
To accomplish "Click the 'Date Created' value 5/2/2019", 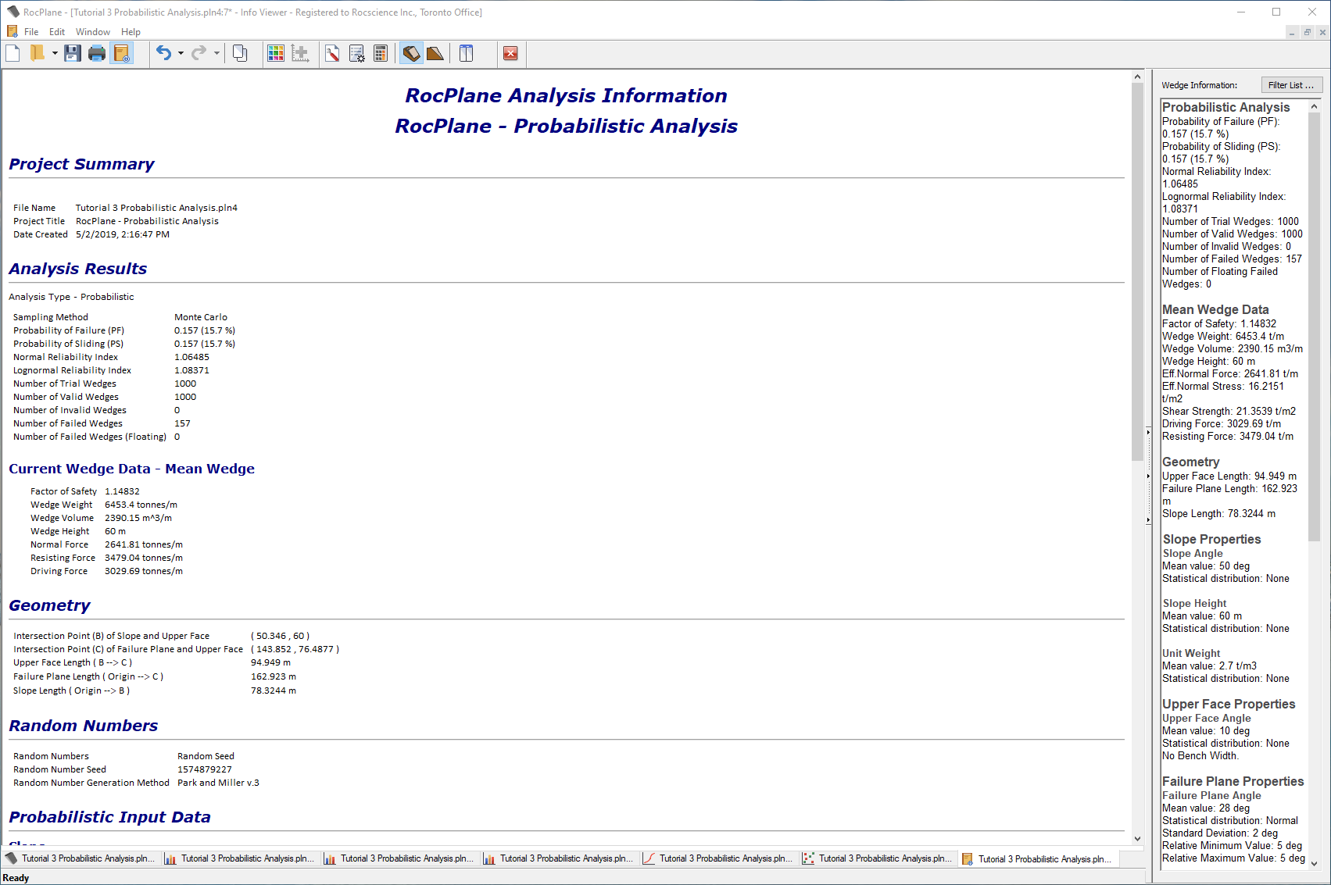I will point(123,234).
